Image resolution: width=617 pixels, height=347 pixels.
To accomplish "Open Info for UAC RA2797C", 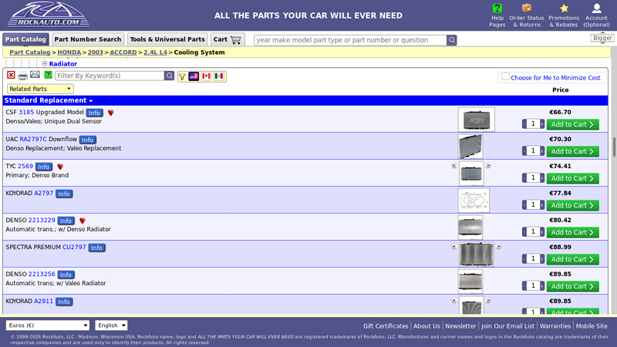I will tap(87, 140).
